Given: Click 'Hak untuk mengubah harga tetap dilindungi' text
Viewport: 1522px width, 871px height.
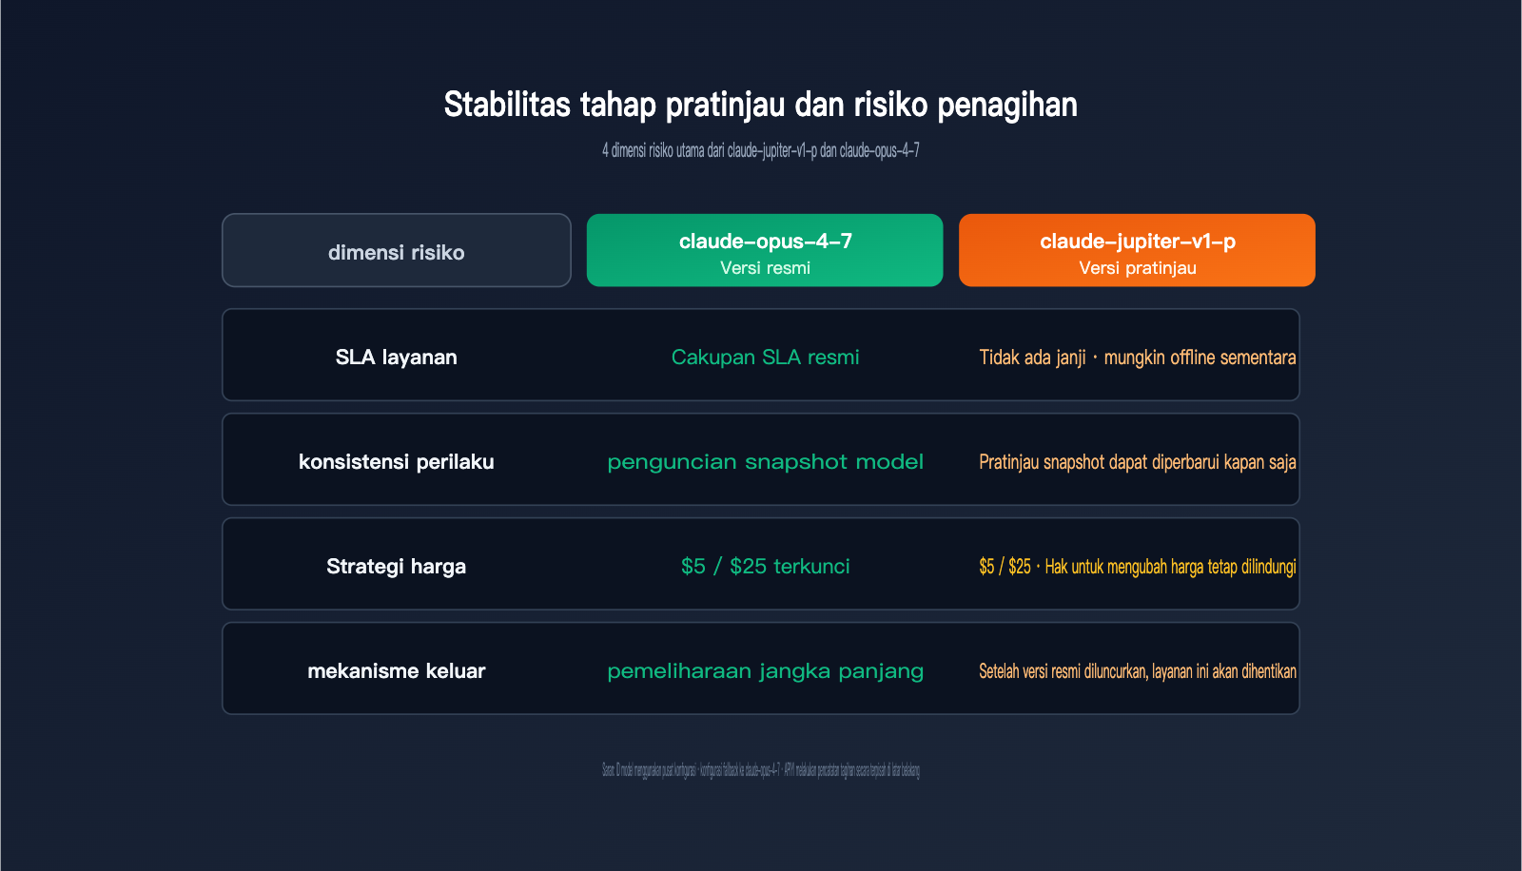Looking at the screenshot, I should coord(1170,567).
